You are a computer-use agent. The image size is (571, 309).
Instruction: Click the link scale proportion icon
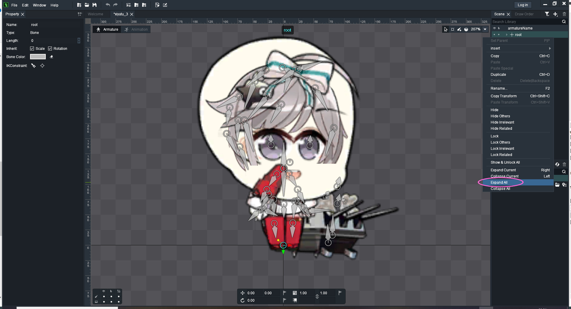click(x=317, y=296)
